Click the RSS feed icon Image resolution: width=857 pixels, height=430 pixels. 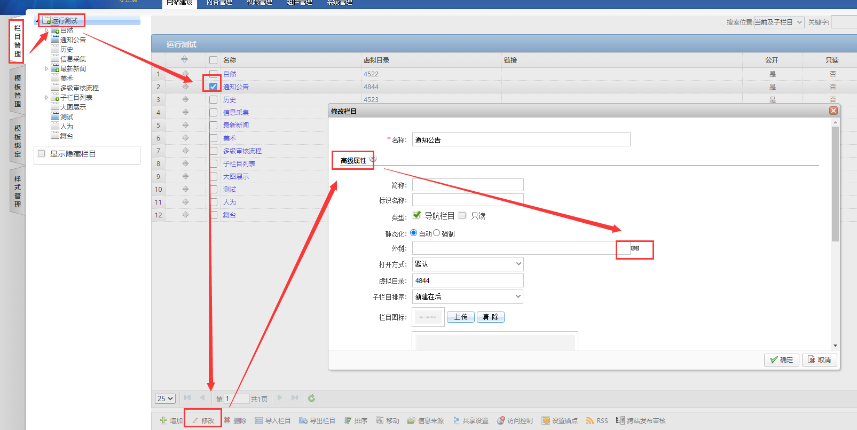tap(589, 421)
